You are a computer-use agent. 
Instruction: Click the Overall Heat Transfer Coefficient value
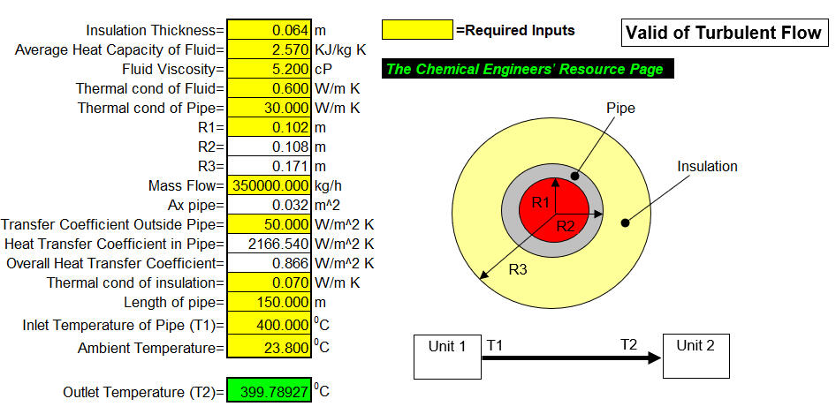(269, 263)
